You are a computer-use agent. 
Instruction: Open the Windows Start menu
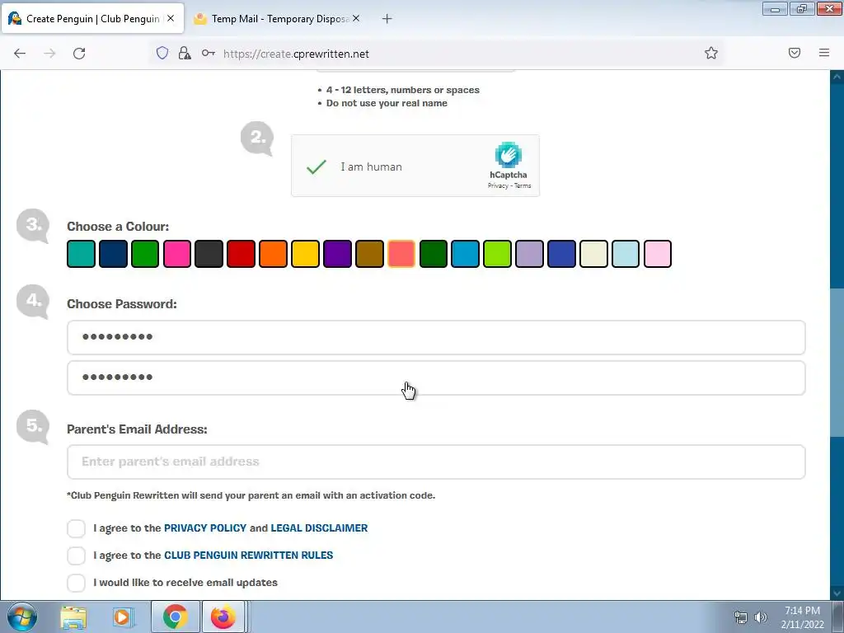[x=22, y=617]
